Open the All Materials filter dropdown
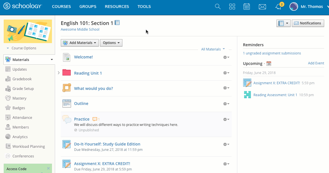The width and height of the screenshot is (329, 173). (x=213, y=49)
